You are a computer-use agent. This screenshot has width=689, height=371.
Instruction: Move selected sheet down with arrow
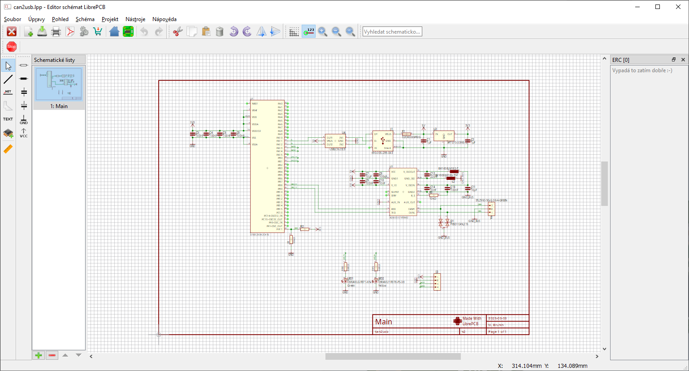79,355
